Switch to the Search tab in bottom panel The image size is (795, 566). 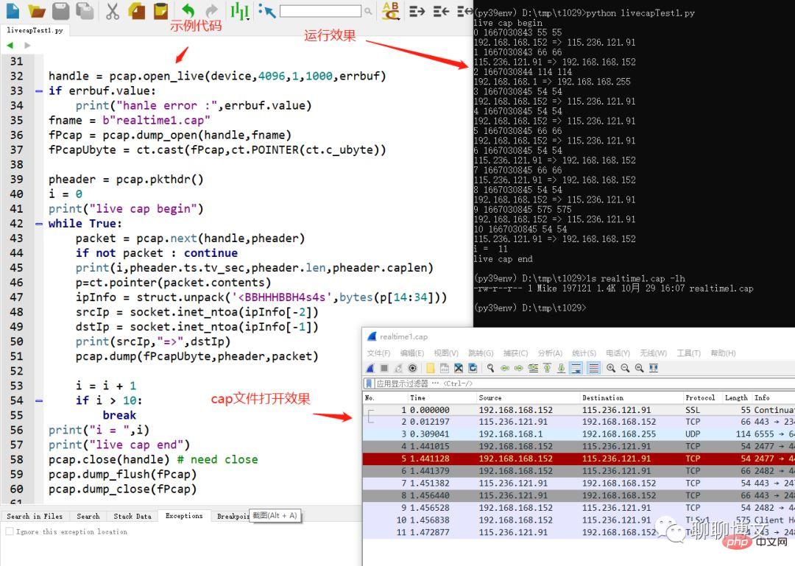(x=88, y=516)
